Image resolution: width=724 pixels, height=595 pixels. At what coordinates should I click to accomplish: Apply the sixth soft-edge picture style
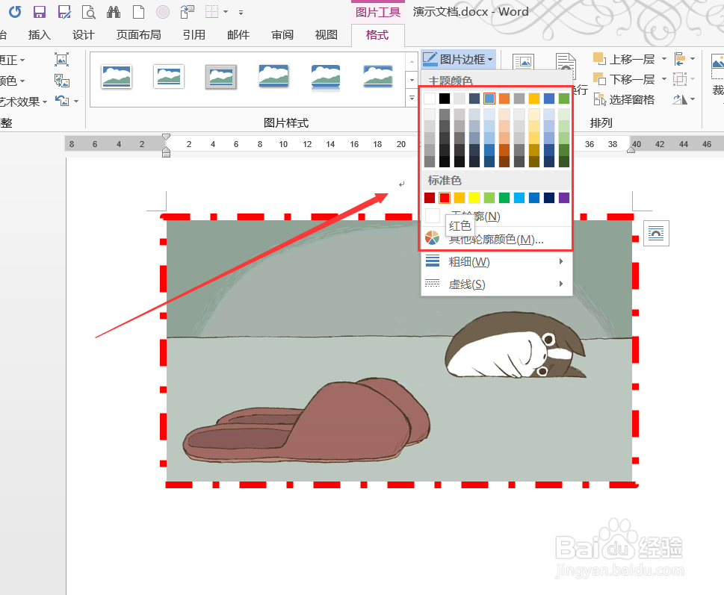click(378, 77)
